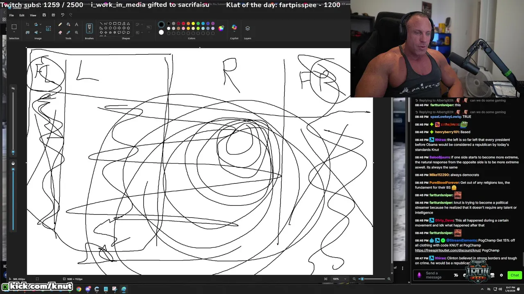Select the Magnifier tool

click(76, 32)
